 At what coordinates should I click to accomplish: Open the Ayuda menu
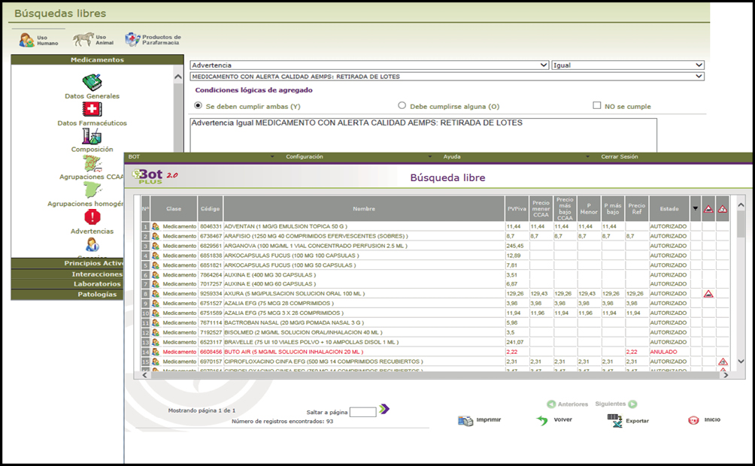pyautogui.click(x=452, y=157)
